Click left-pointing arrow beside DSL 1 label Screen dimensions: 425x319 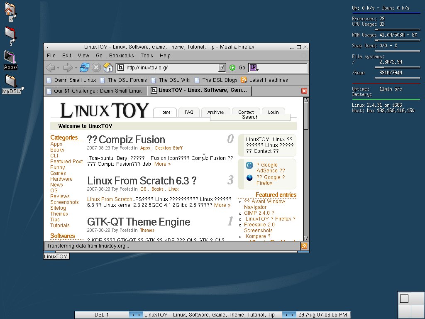click(133, 315)
